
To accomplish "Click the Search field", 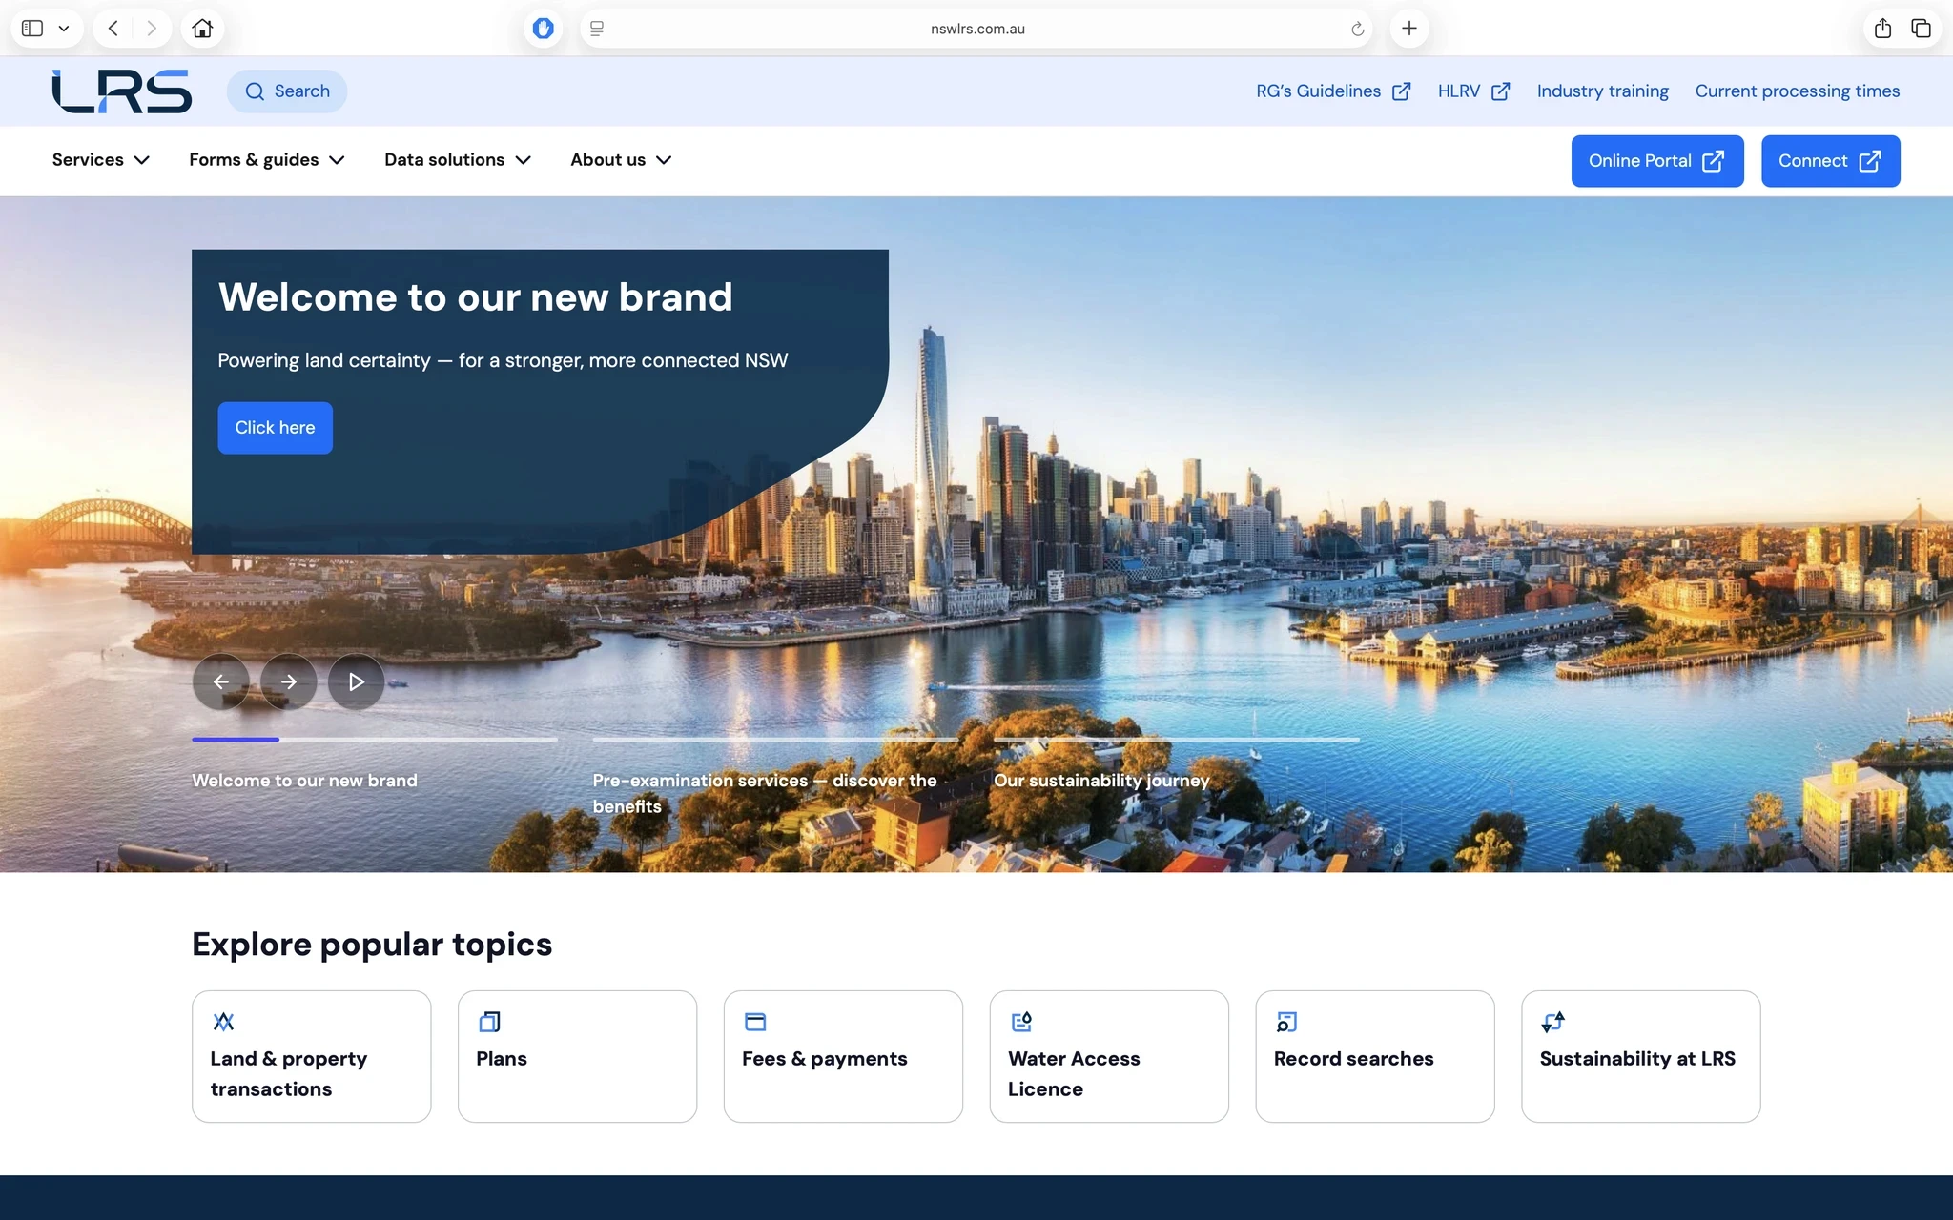I will (x=287, y=91).
